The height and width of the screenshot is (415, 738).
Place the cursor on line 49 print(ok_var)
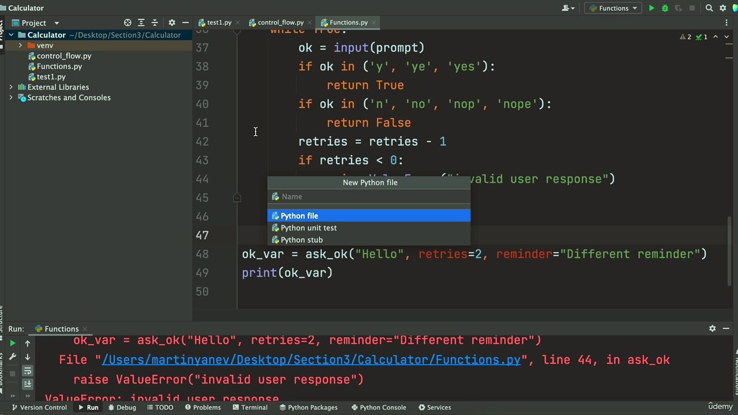coord(287,273)
